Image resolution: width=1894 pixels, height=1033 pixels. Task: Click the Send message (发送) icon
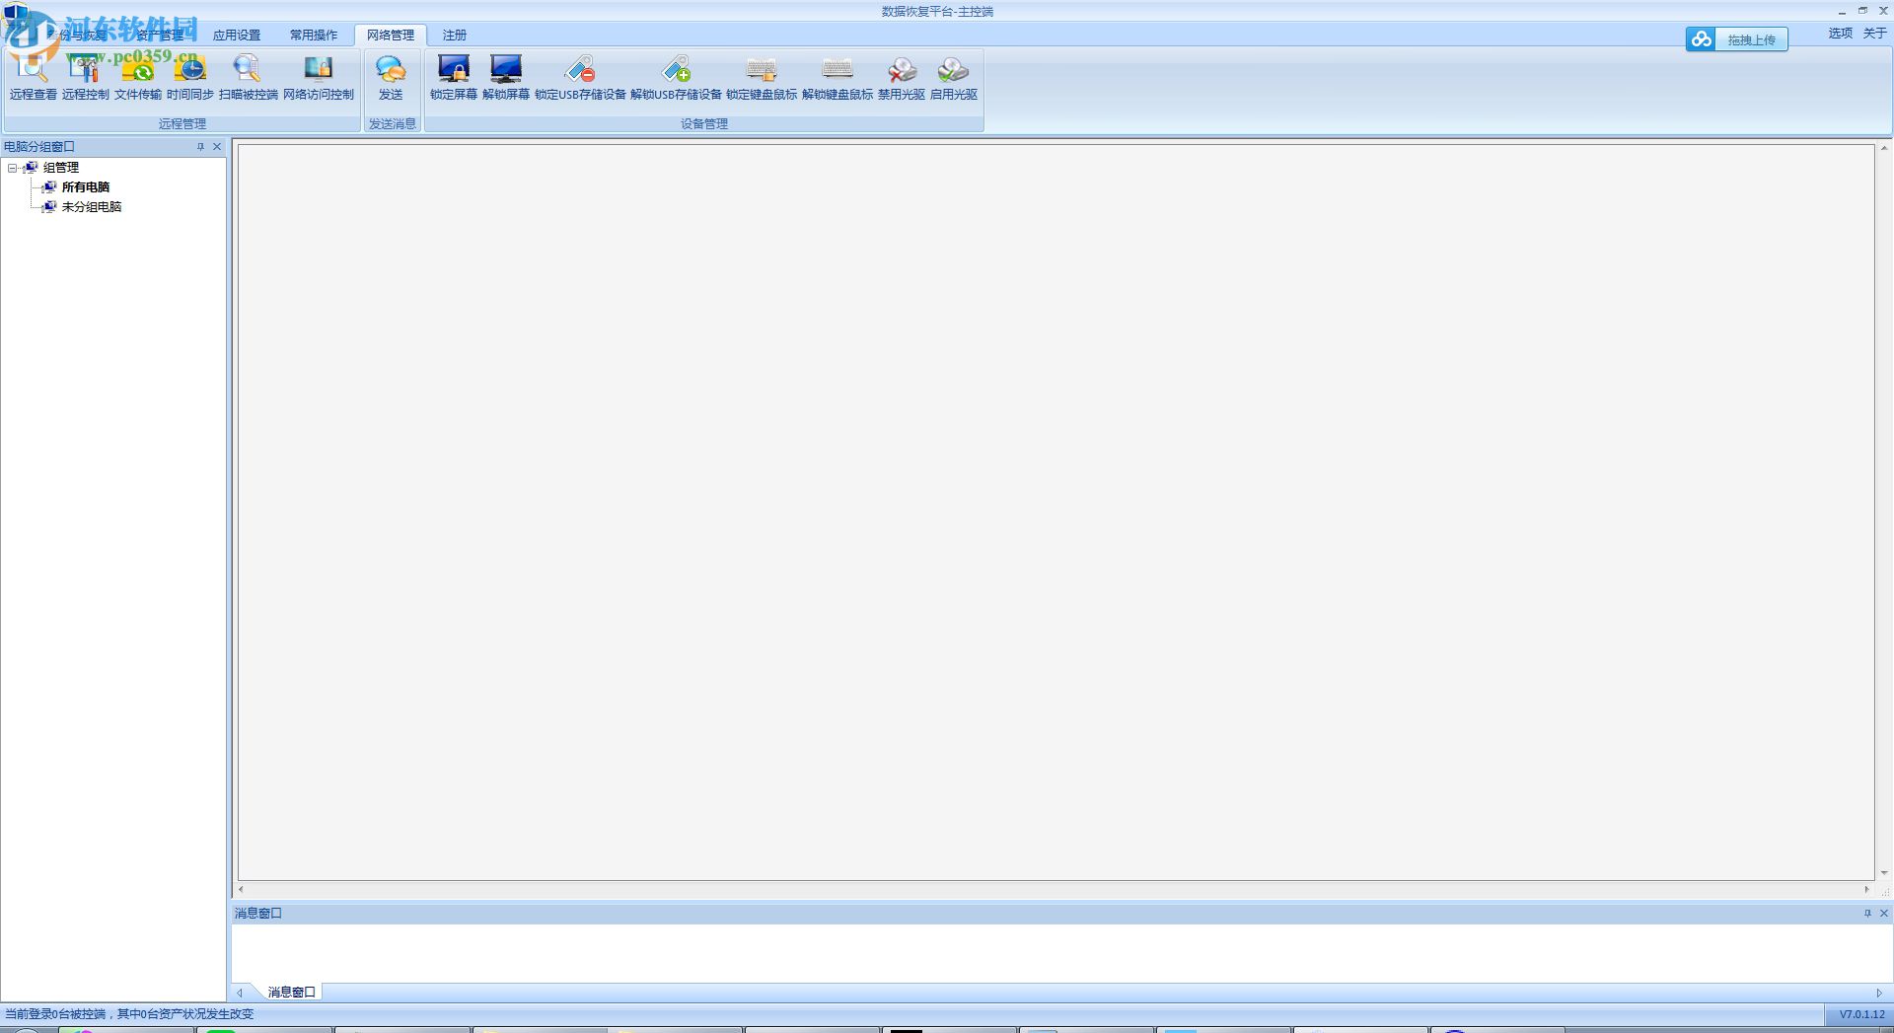tap(391, 78)
